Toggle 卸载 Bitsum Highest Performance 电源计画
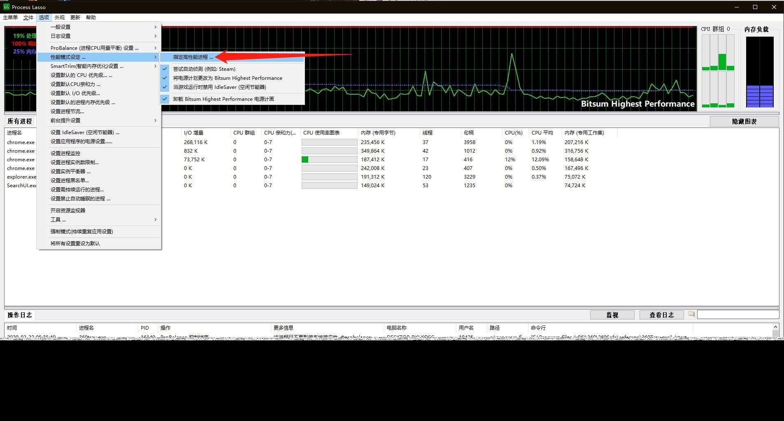This screenshot has height=421, width=784. coord(233,99)
